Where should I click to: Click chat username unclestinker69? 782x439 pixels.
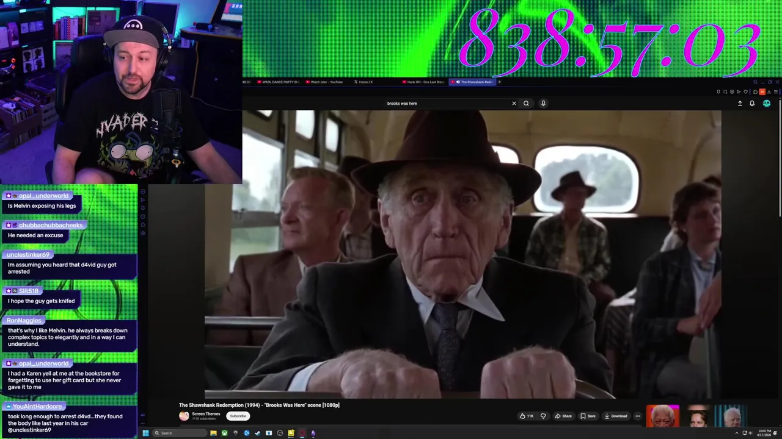pos(27,254)
